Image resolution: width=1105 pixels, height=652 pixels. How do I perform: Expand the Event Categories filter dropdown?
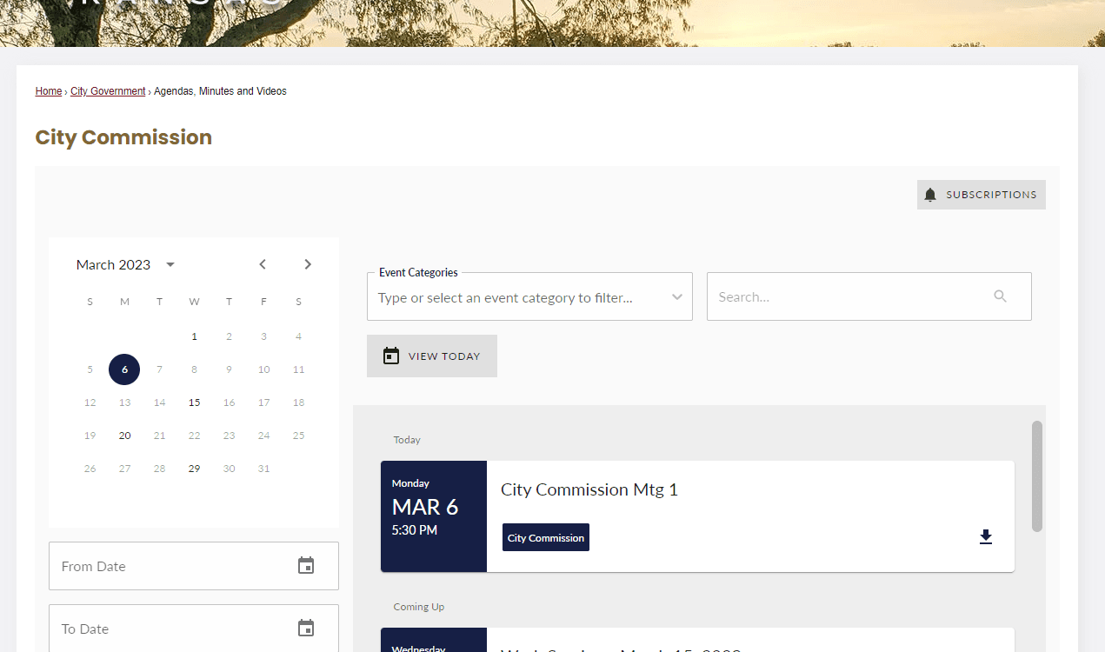(676, 296)
